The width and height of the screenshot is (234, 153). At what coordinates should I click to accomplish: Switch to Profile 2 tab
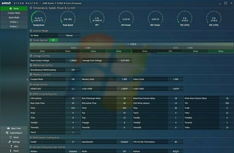point(14,26)
